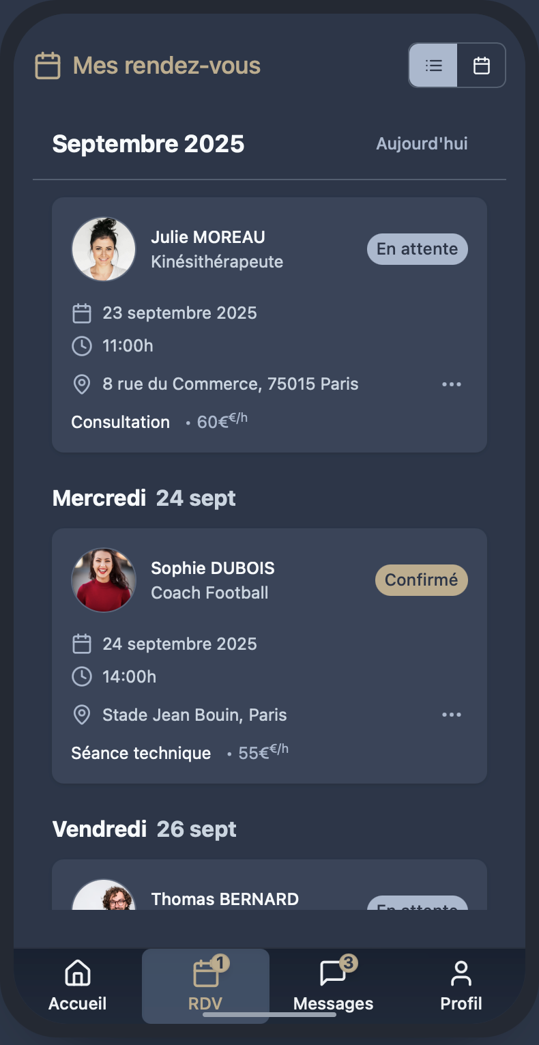Open Sophie DUBOIS's profile photo
The height and width of the screenshot is (1045, 539).
(104, 580)
